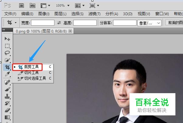This screenshot has height=123, width=183.
Task: Click the 宽度 width input field
Action: [x=43, y=23]
